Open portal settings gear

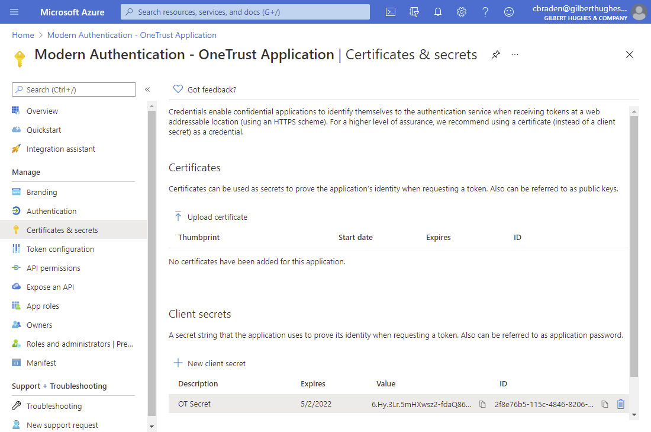tap(461, 12)
